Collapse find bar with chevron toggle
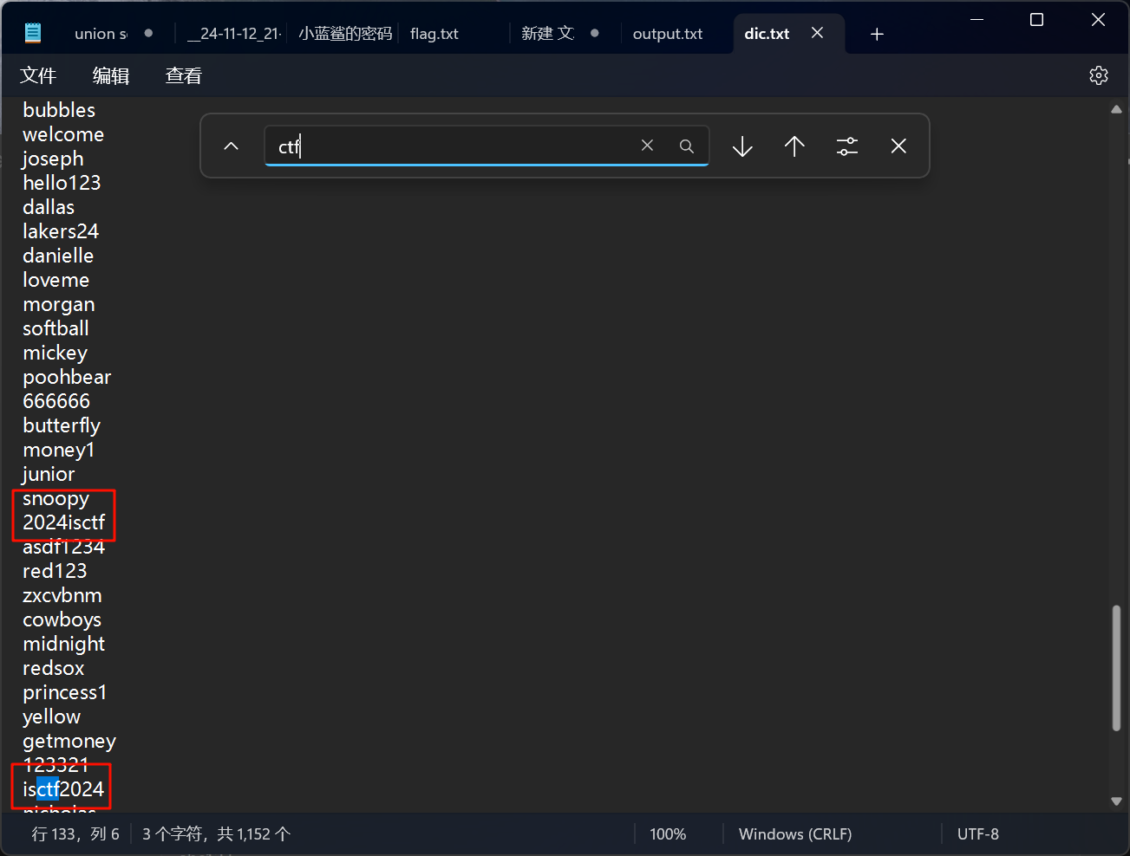The height and width of the screenshot is (856, 1130). (x=231, y=146)
